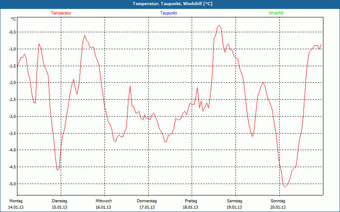
Task: Click the date 18.01.13
Action: click(190, 207)
